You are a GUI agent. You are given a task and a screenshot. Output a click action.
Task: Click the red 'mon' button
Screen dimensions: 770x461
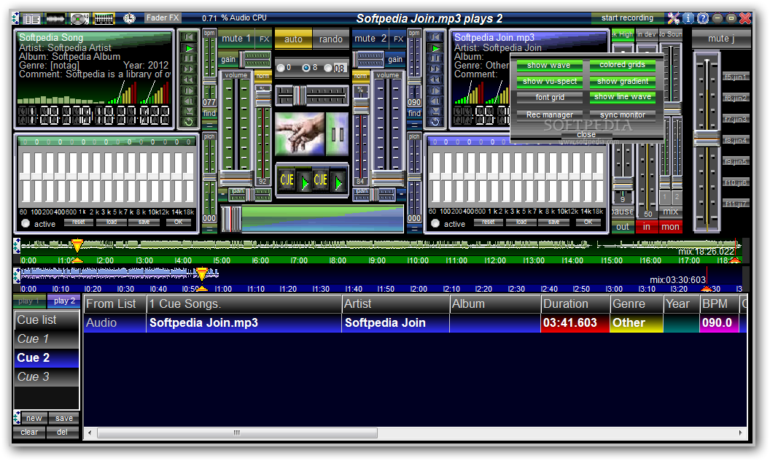tap(670, 227)
